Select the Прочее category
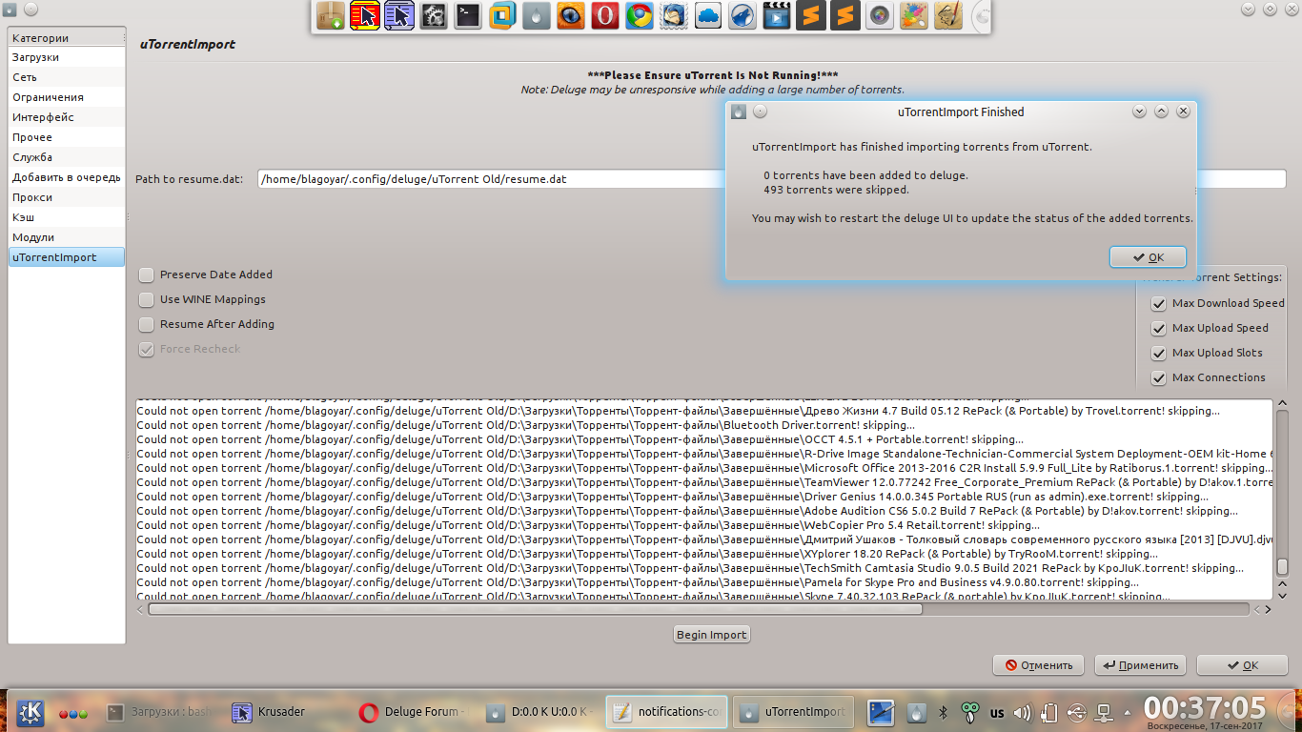 click(67, 137)
